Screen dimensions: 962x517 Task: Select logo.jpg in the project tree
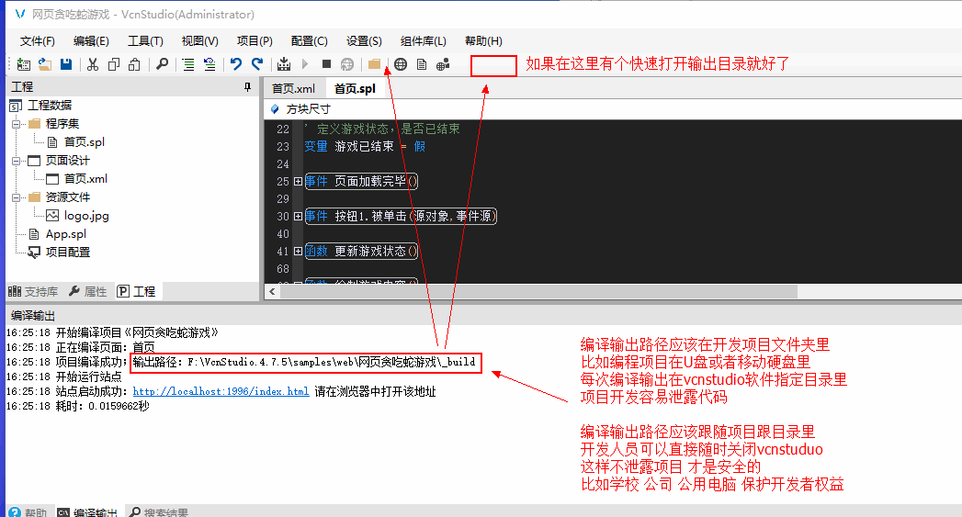[x=85, y=216]
